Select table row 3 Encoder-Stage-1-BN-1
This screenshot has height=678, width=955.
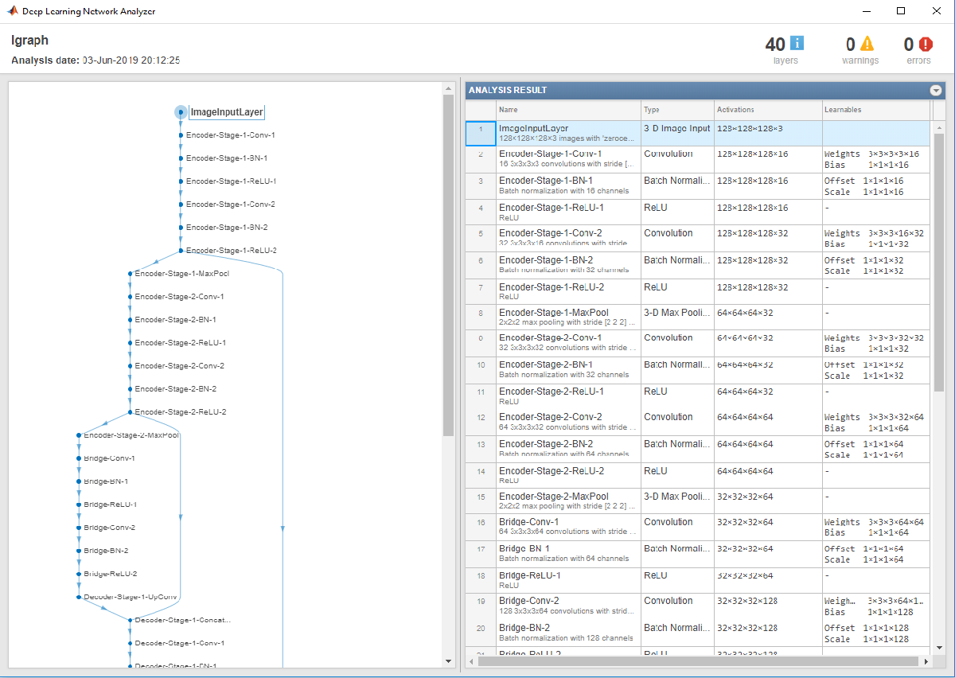tap(697, 185)
